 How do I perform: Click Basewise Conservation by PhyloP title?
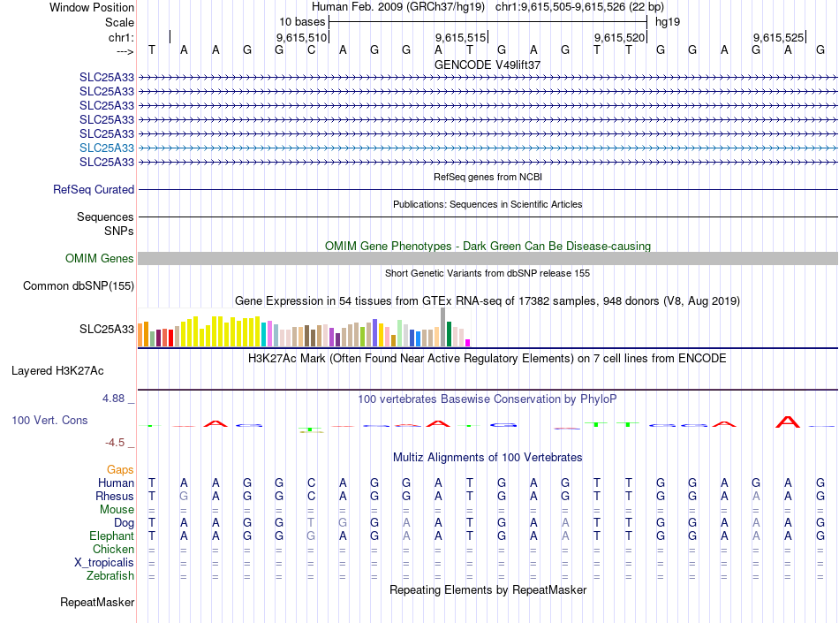tap(488, 399)
